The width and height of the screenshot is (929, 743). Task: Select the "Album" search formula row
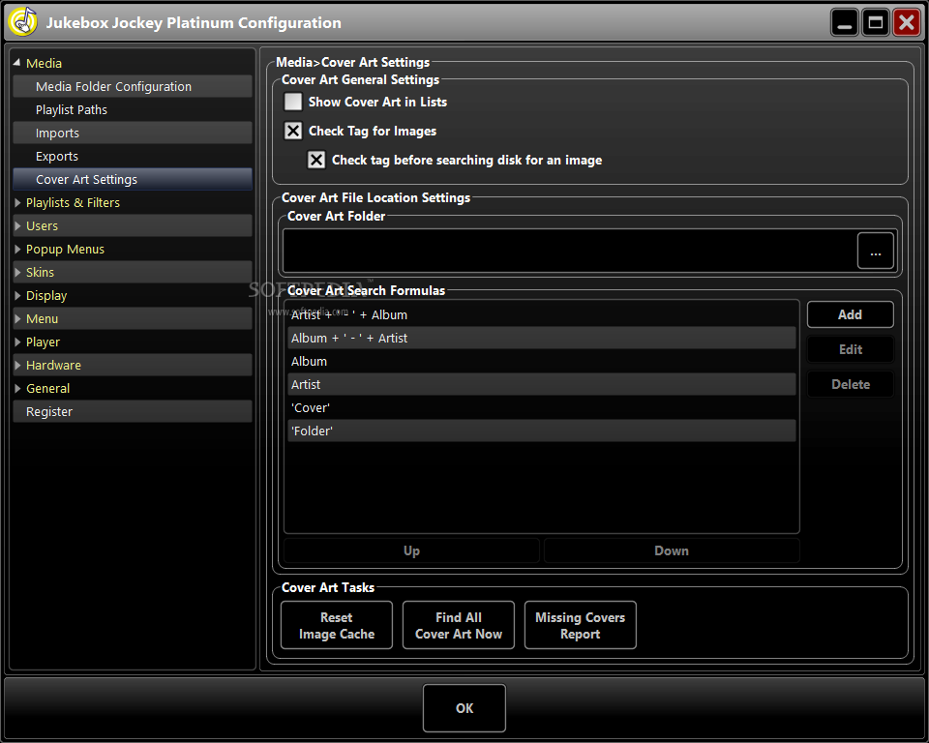[542, 362]
